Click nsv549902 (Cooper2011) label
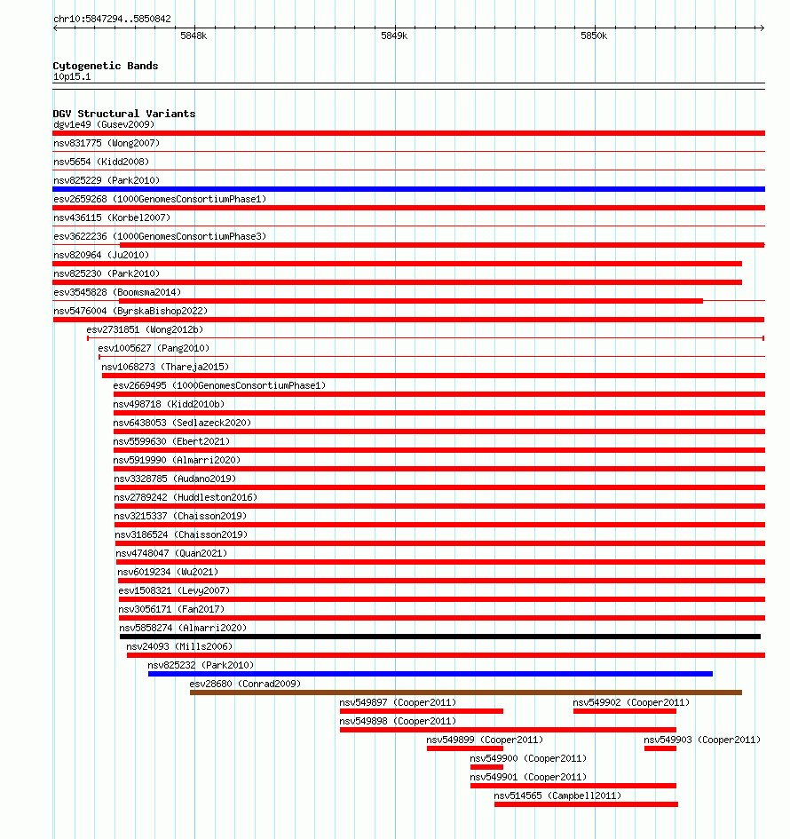The height and width of the screenshot is (839, 790). pyautogui.click(x=631, y=703)
